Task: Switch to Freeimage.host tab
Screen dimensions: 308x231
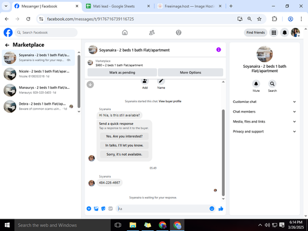Action: coord(189,6)
